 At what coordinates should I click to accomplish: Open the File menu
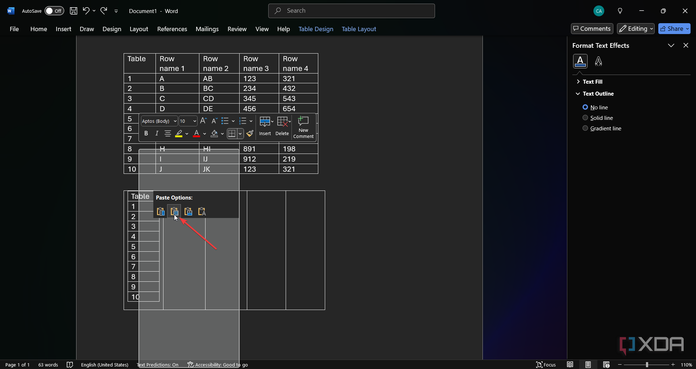point(14,29)
